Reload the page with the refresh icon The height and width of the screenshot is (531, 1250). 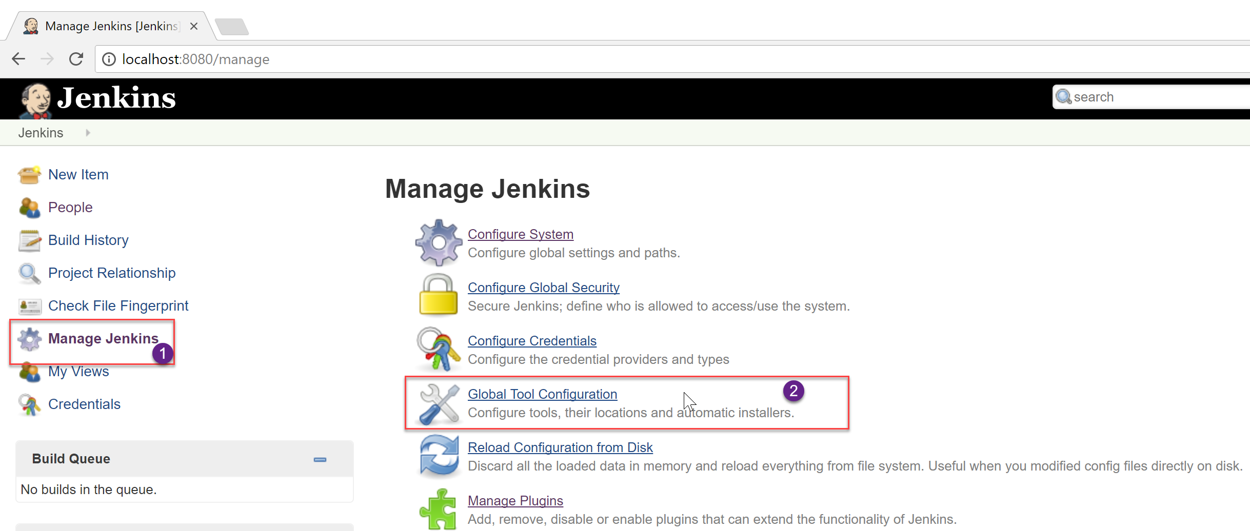click(76, 59)
